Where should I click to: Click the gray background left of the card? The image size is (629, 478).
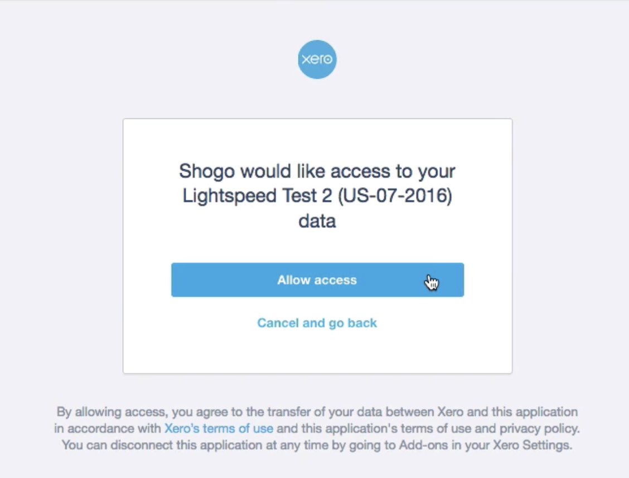tap(61, 246)
